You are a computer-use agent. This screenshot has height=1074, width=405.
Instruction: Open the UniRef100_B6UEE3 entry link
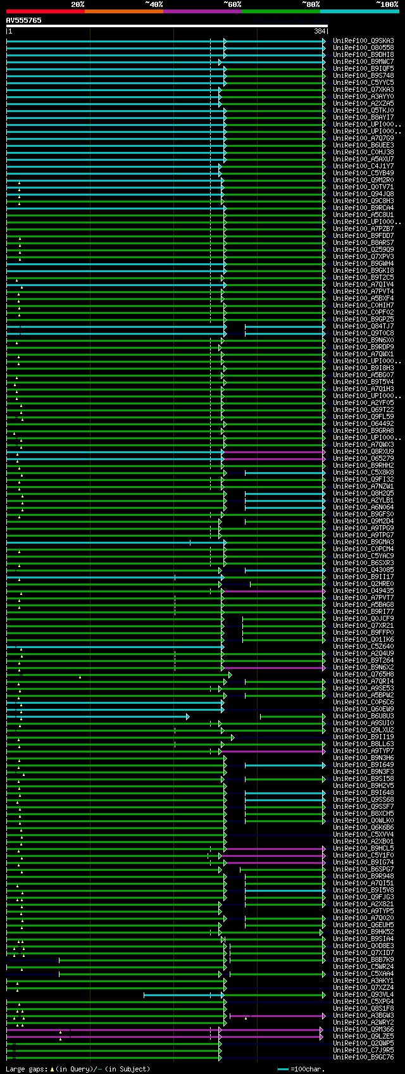363,146
